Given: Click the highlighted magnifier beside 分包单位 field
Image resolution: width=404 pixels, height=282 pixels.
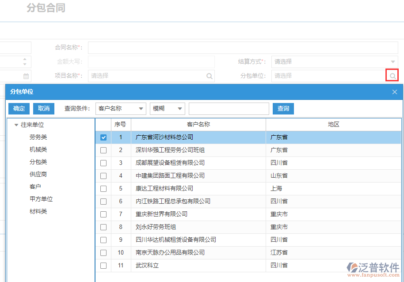Looking at the screenshot, I should 392,75.
